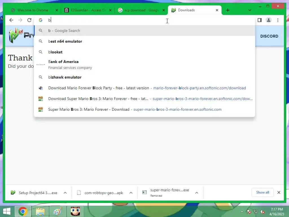Choose 'best n64 emulator' suggestion
The height and width of the screenshot is (217, 289).
[144, 41]
